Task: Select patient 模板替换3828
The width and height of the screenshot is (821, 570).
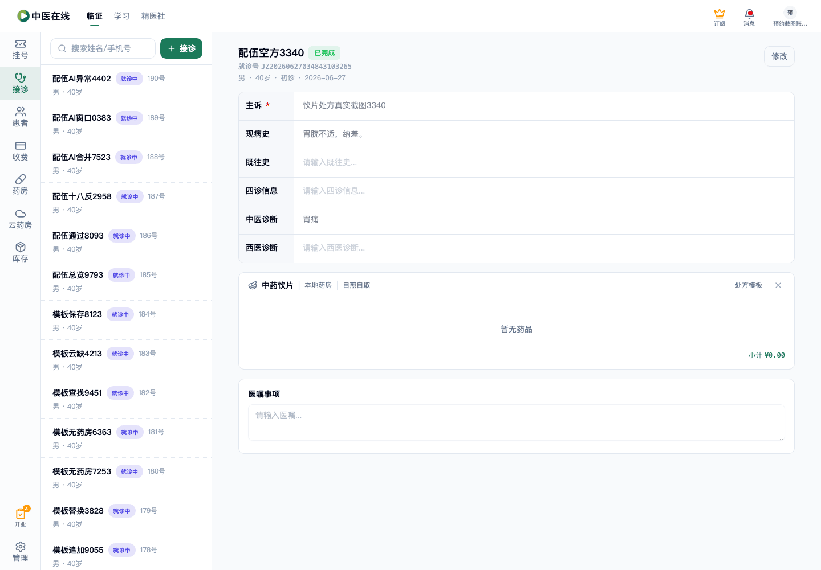Action: pos(126,516)
